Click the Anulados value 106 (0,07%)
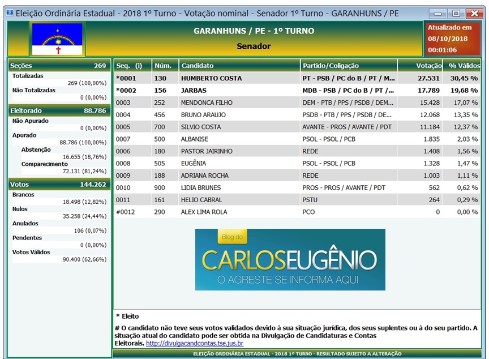Viewport: 489px width, 359px height. [x=90, y=230]
